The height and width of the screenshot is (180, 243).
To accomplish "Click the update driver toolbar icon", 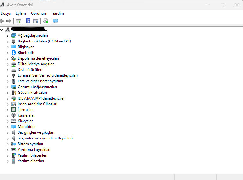I will 46,21.
